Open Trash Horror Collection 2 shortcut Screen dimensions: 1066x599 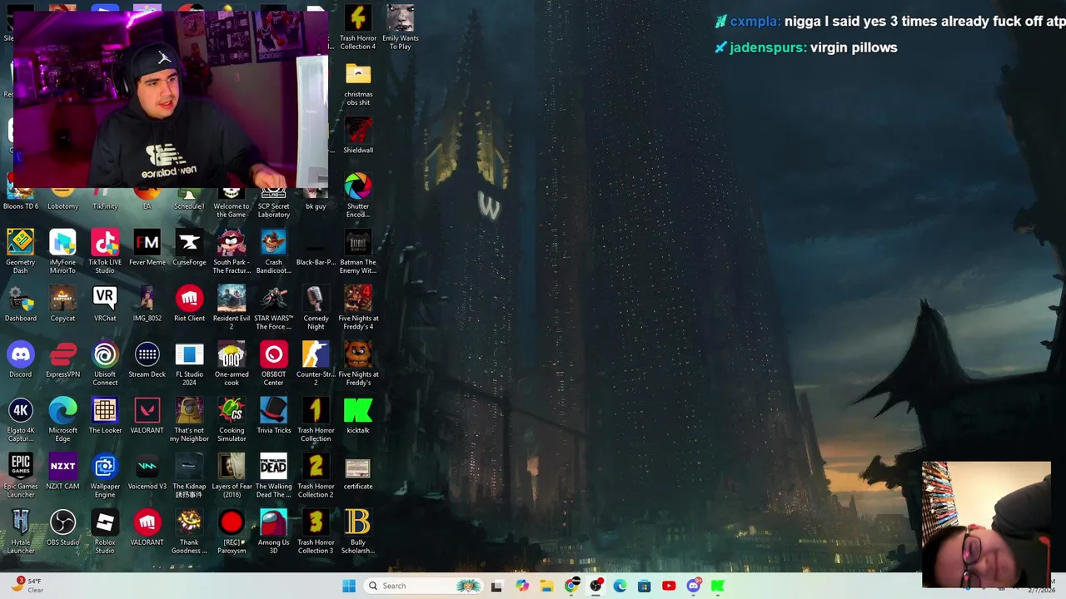[316, 475]
